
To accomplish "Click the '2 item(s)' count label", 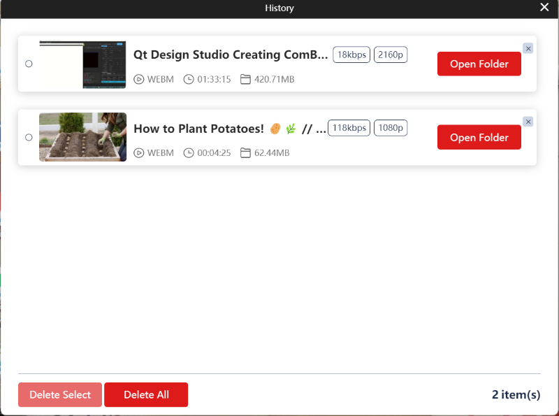I will point(516,394).
